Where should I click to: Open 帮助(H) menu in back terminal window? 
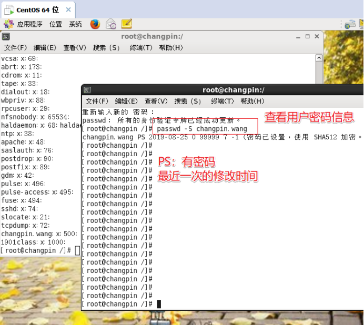pyautogui.click(x=171, y=47)
